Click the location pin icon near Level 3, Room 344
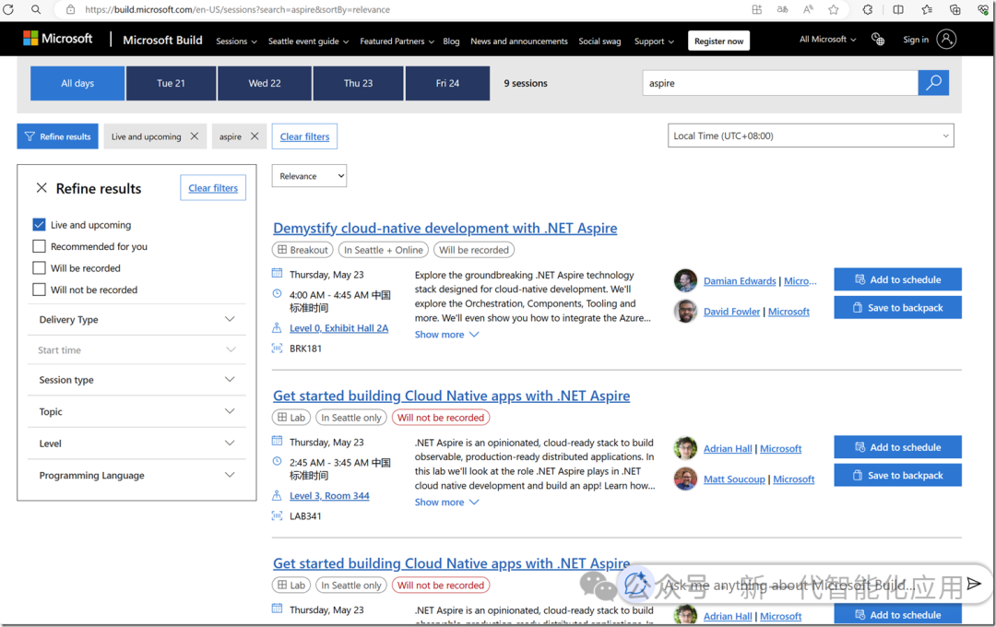996x627 pixels. pyautogui.click(x=276, y=495)
